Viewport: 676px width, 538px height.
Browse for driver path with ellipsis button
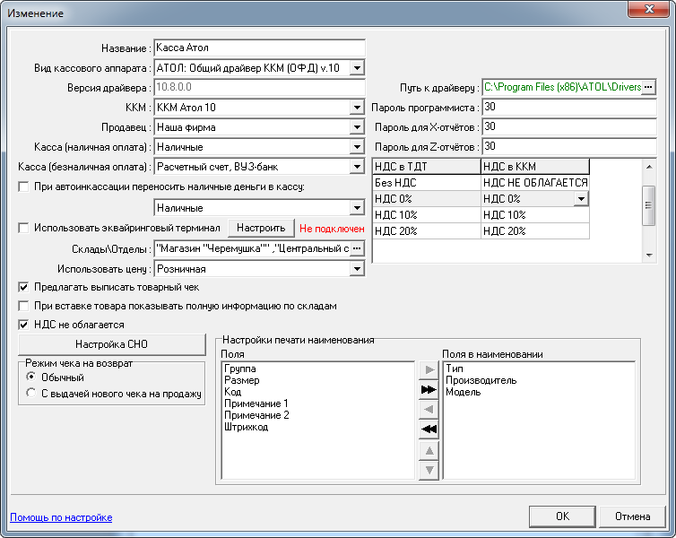point(649,86)
